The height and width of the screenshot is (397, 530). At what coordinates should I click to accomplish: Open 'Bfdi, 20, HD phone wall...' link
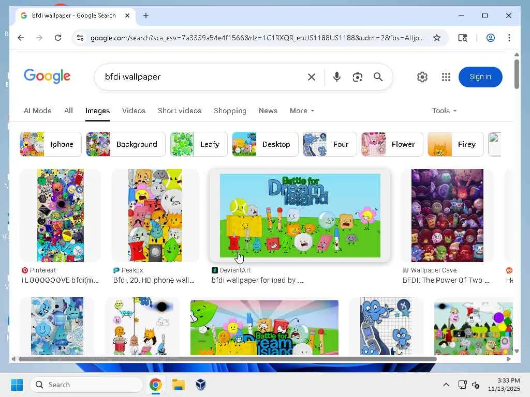pos(154,280)
